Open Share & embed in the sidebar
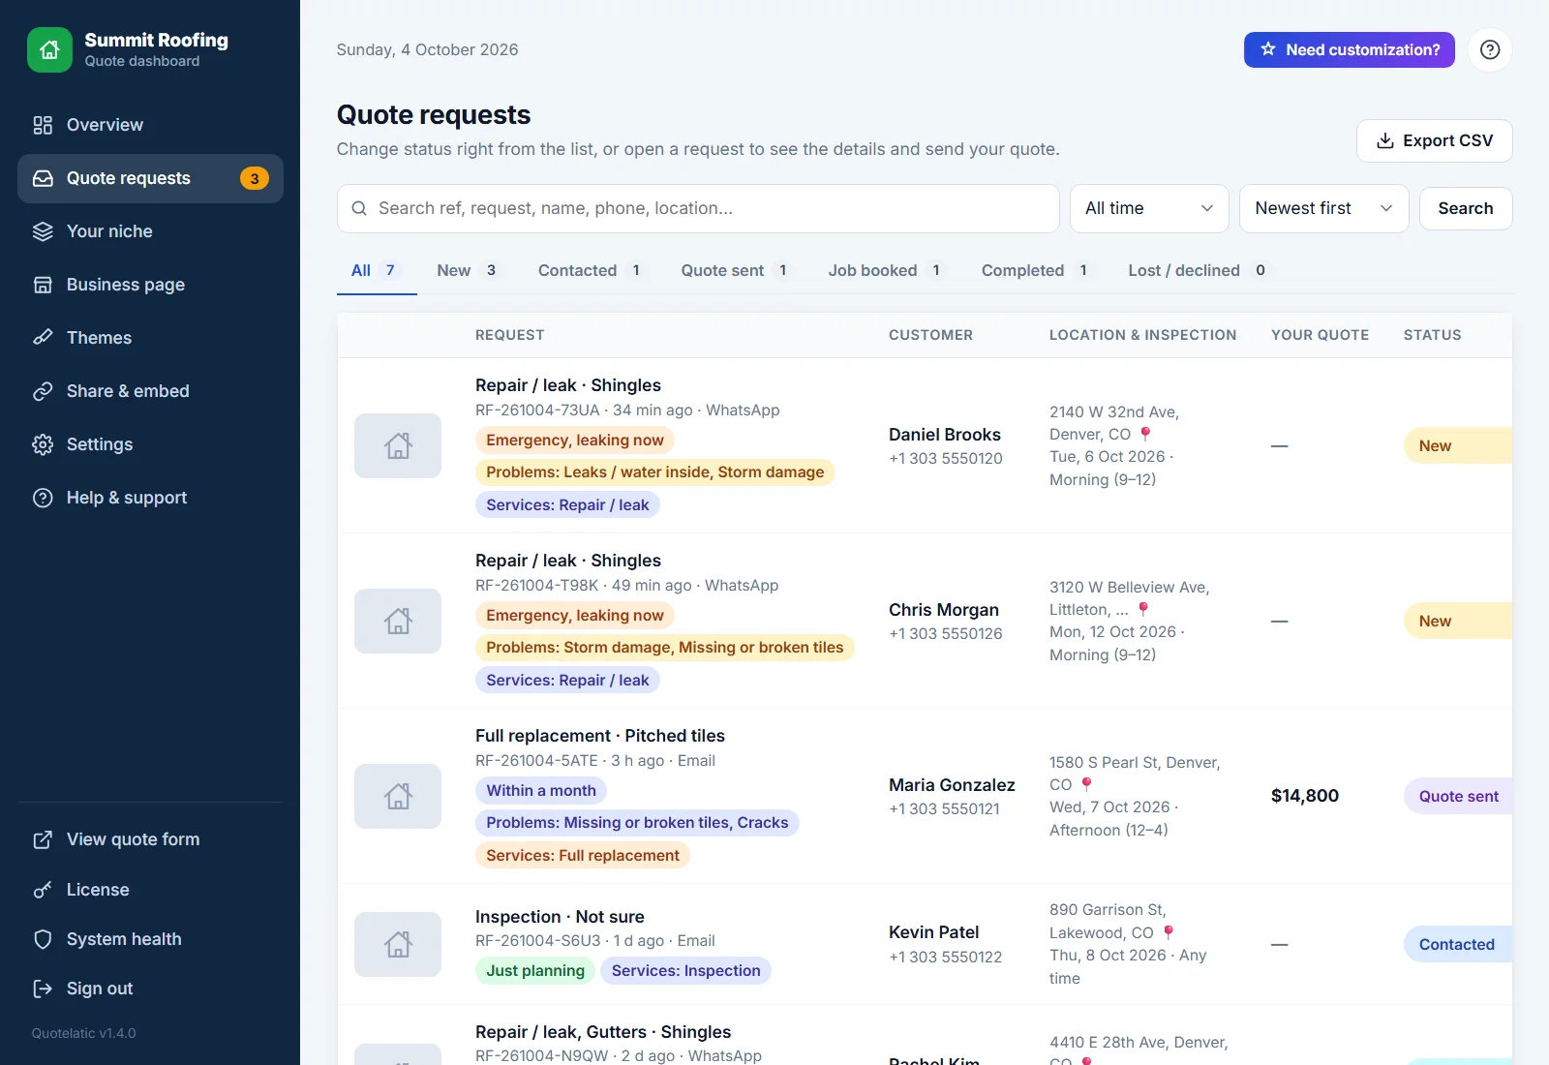 pyautogui.click(x=150, y=391)
